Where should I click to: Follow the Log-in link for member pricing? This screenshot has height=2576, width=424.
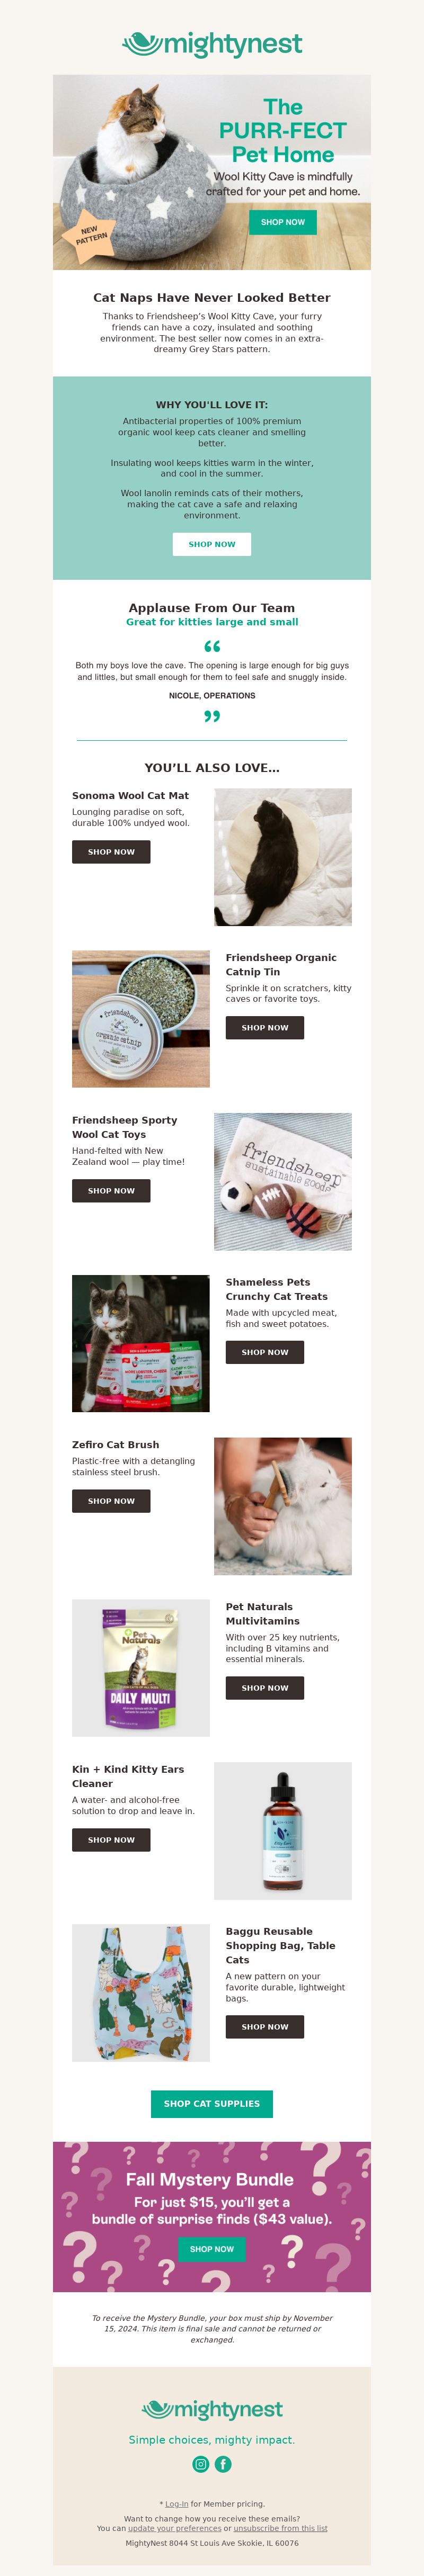[177, 2504]
